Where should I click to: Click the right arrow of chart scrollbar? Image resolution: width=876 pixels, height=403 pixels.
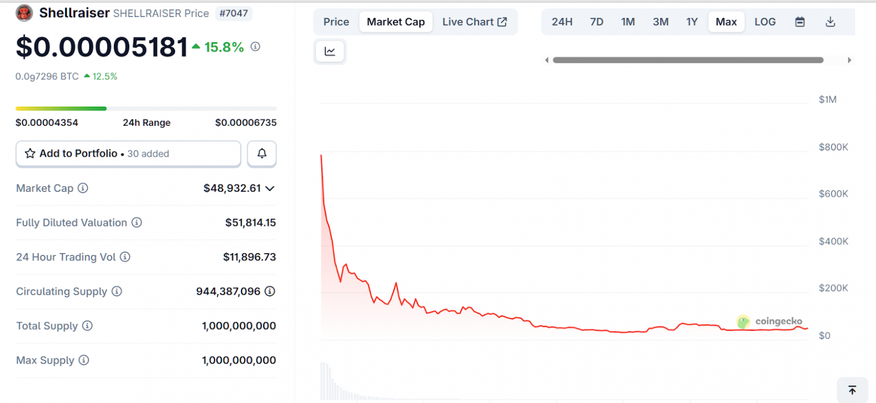click(x=850, y=60)
